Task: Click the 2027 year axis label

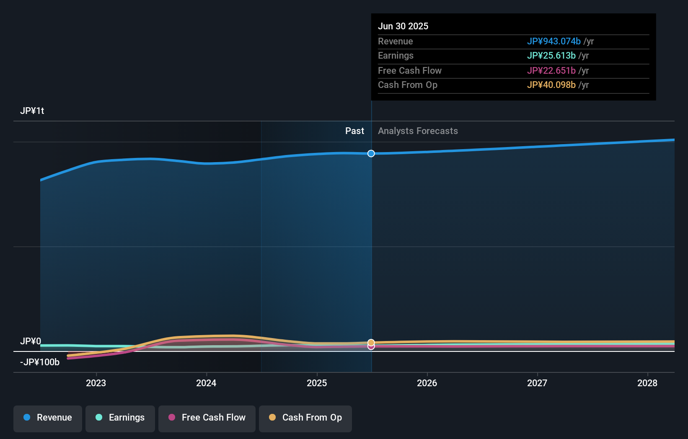Action: tap(538, 383)
